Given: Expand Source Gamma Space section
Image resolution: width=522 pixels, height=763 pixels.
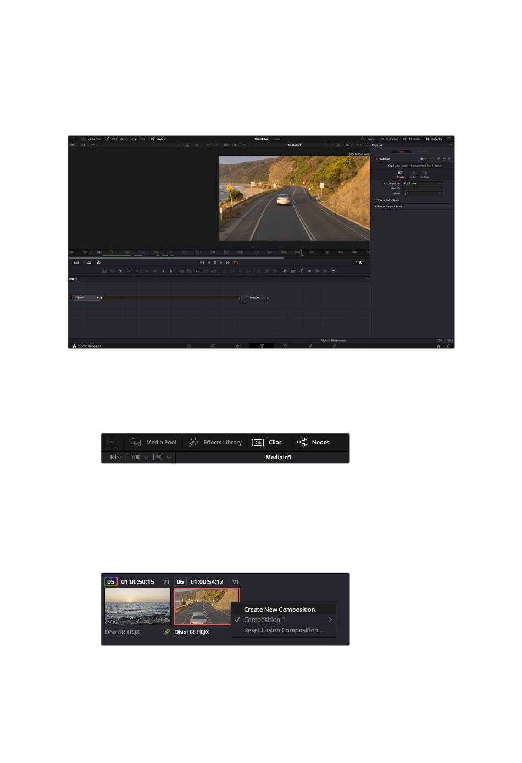Looking at the screenshot, I should [388, 206].
